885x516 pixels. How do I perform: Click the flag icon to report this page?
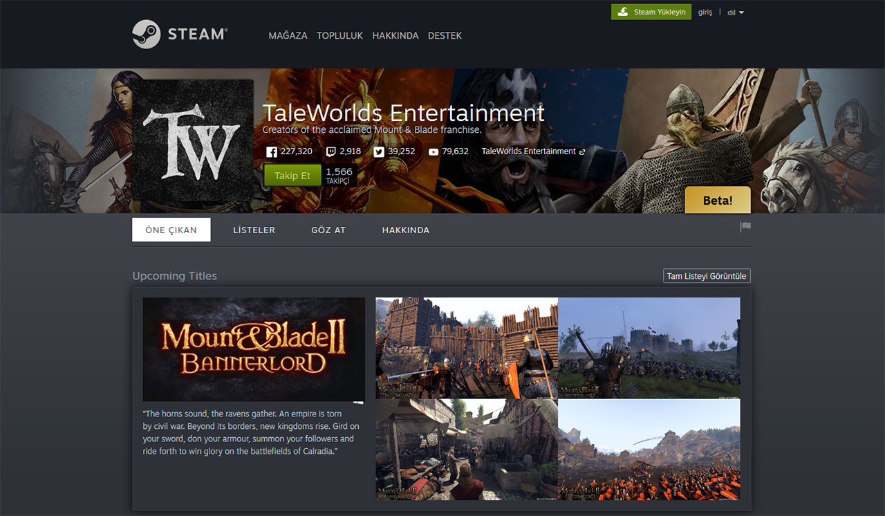tap(745, 227)
